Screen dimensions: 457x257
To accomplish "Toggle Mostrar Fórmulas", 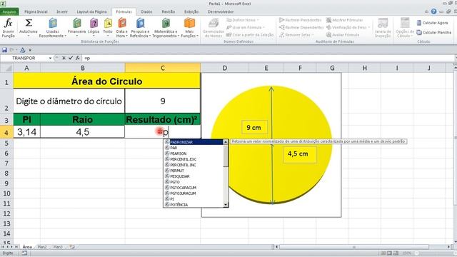I will point(344,20).
